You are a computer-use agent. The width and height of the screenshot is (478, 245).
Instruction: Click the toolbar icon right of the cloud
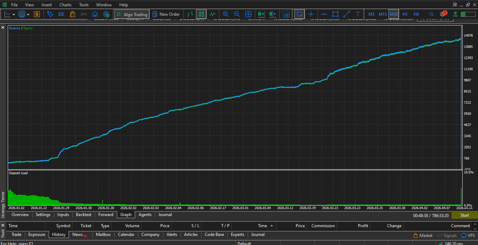coord(107,14)
